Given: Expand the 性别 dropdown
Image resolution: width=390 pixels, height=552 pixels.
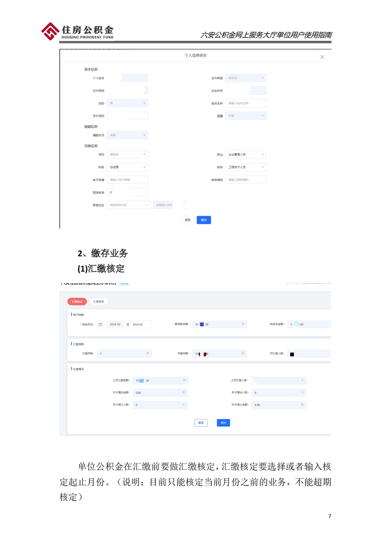Looking at the screenshot, I should pyautogui.click(x=127, y=103).
